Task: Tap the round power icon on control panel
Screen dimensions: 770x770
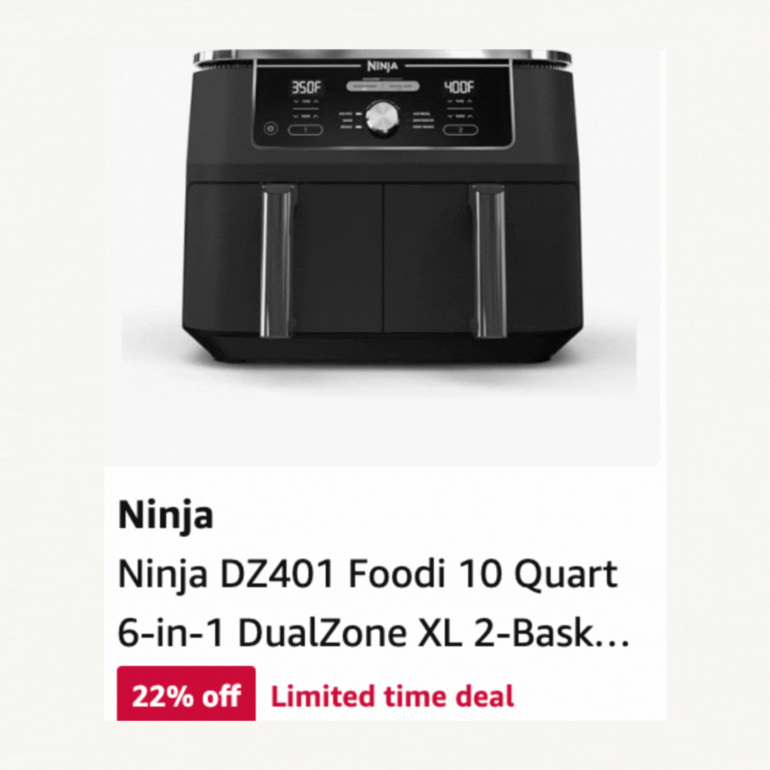Action: click(270, 129)
